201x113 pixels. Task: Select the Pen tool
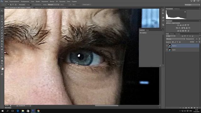coord(2,50)
